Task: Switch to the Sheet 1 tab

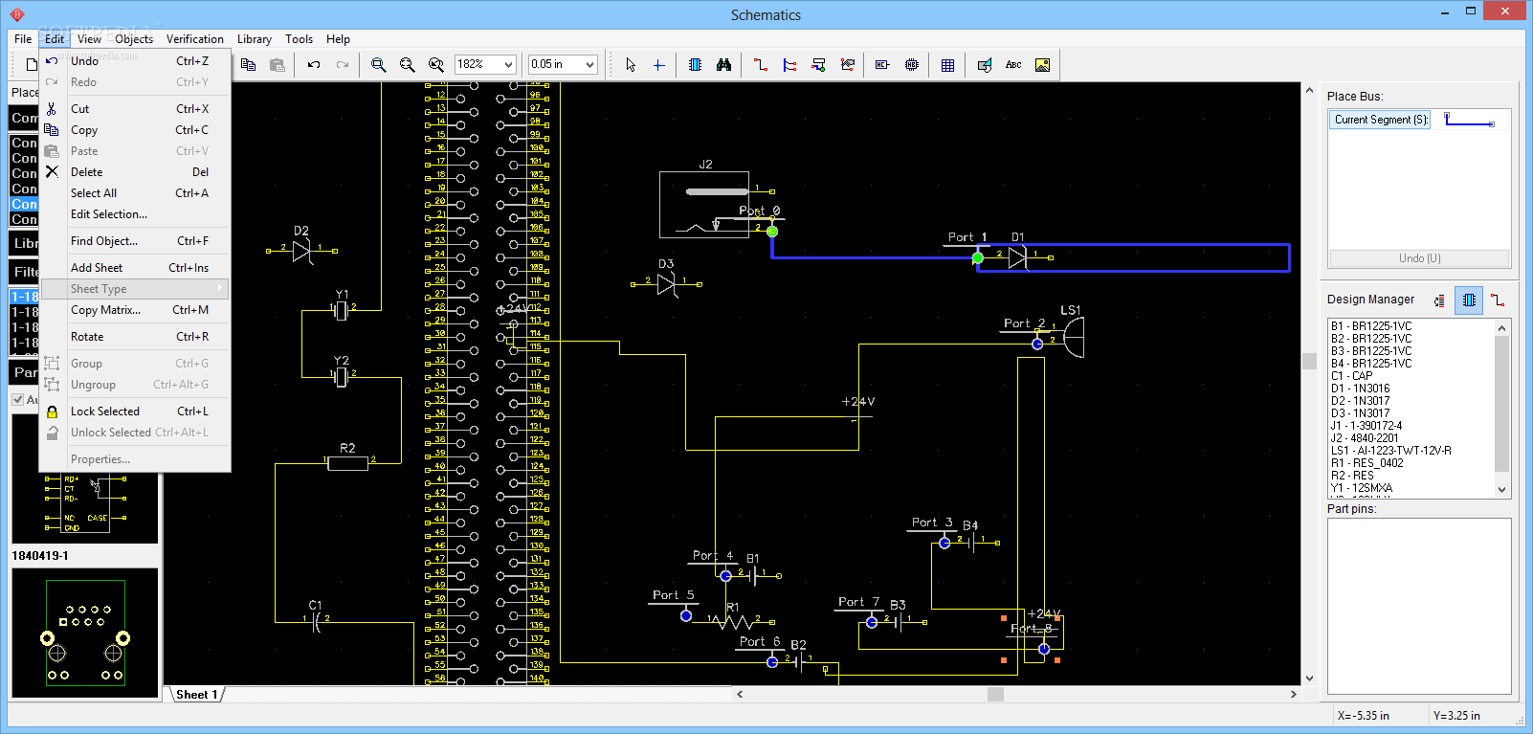Action: 196,695
